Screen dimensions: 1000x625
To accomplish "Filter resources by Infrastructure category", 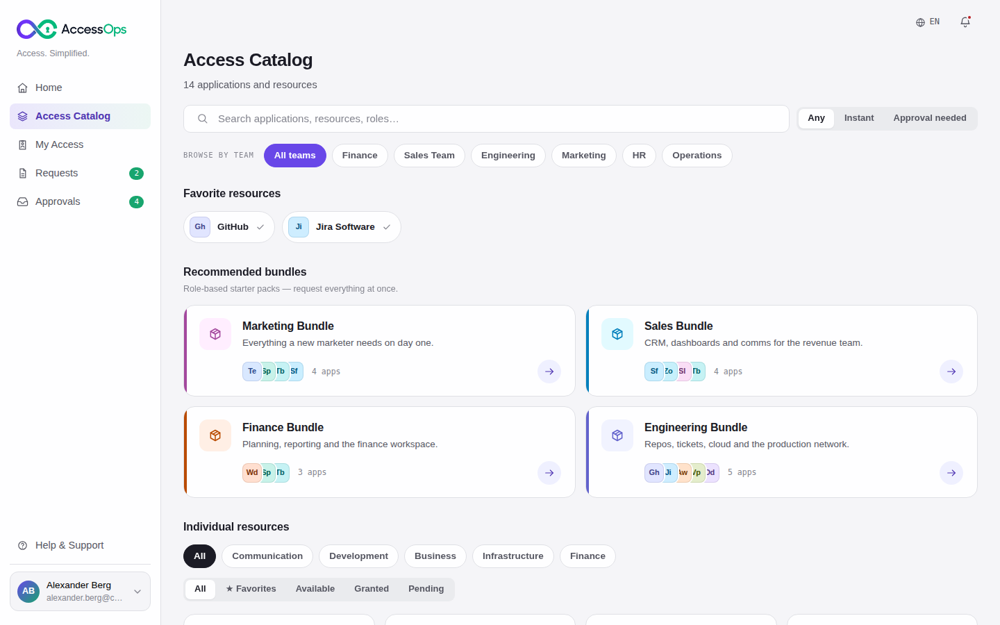I will 513,556.
